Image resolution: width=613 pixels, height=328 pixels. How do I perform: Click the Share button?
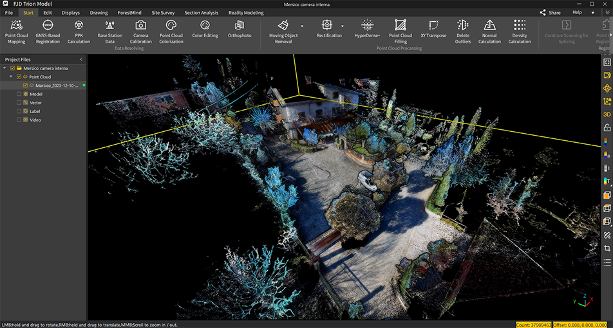coord(551,12)
